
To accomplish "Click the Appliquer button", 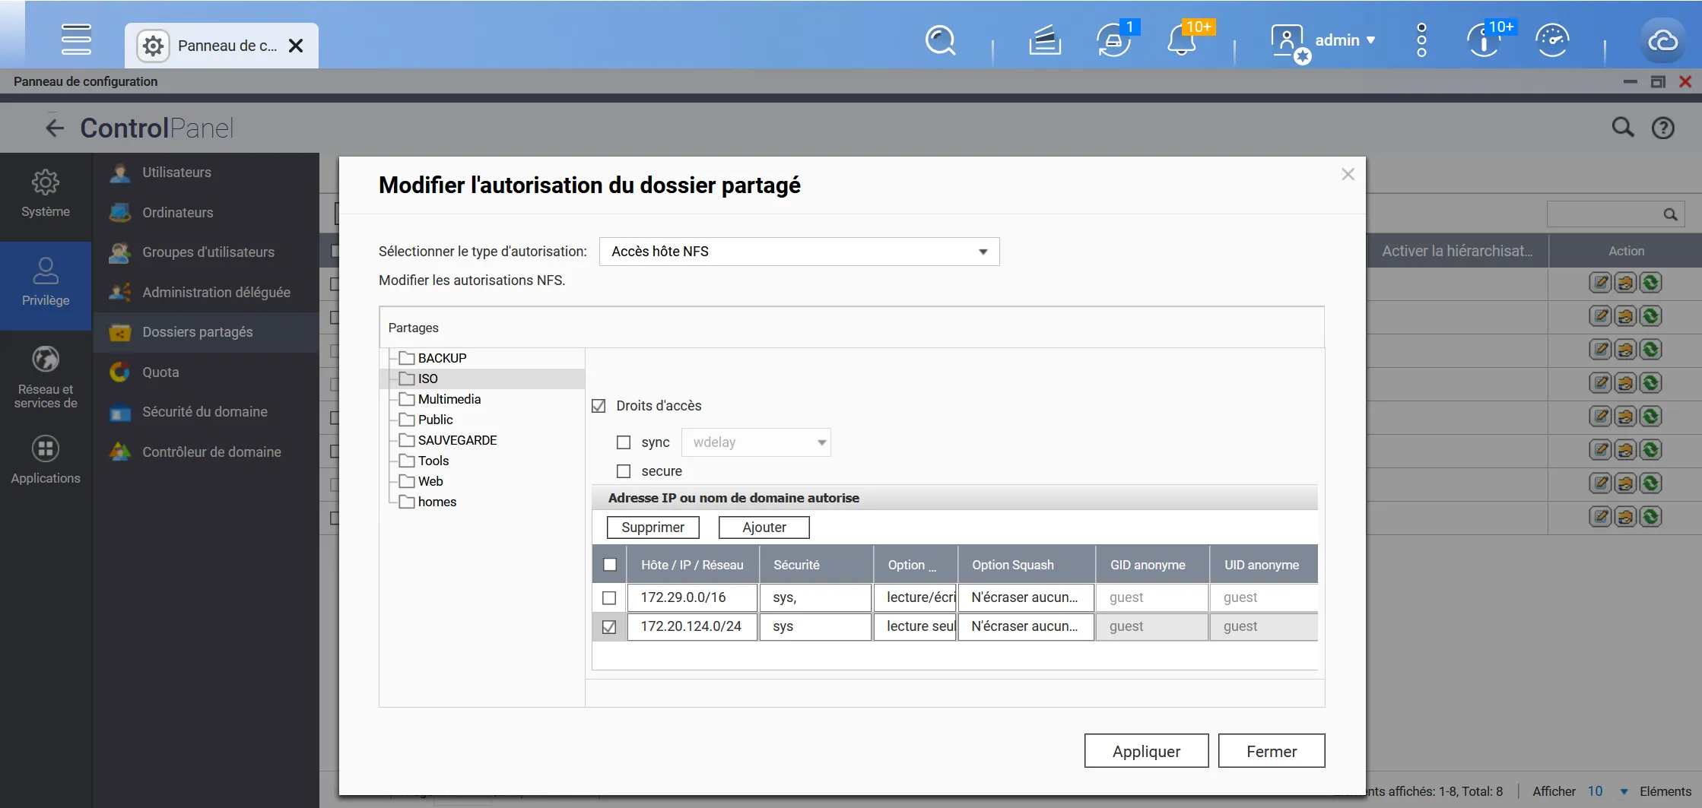I will coord(1145,751).
